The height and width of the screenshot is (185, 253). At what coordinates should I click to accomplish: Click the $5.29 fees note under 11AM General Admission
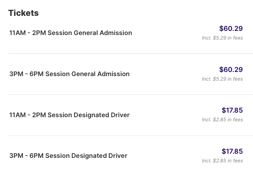coord(222,38)
